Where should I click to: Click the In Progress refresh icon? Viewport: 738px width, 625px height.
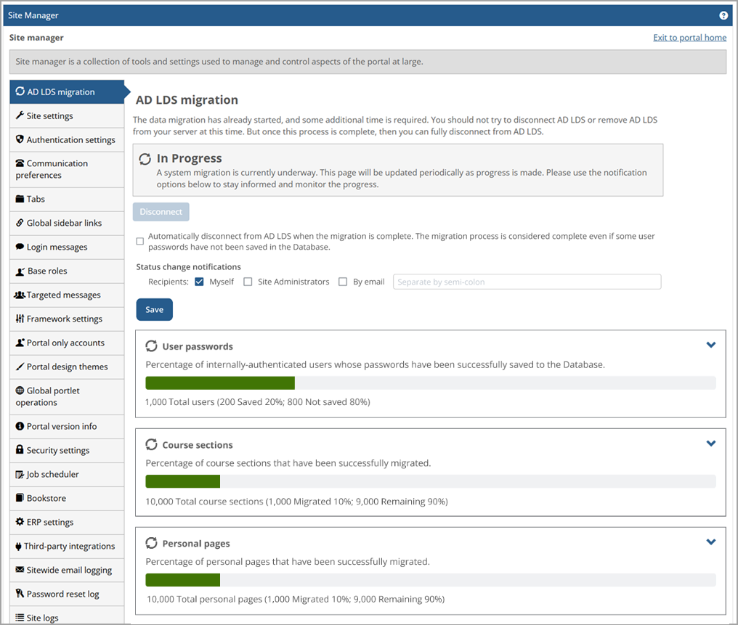145,159
